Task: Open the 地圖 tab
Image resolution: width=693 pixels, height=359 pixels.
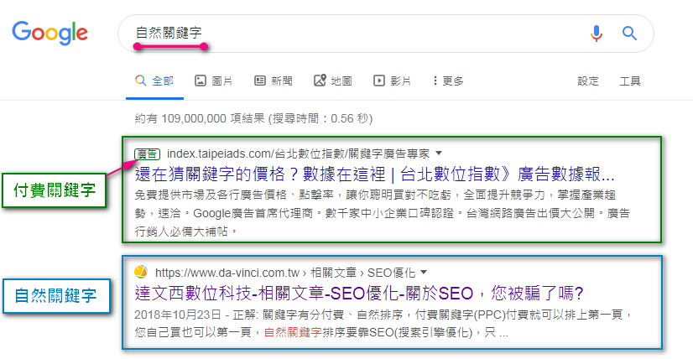Action: click(x=333, y=81)
